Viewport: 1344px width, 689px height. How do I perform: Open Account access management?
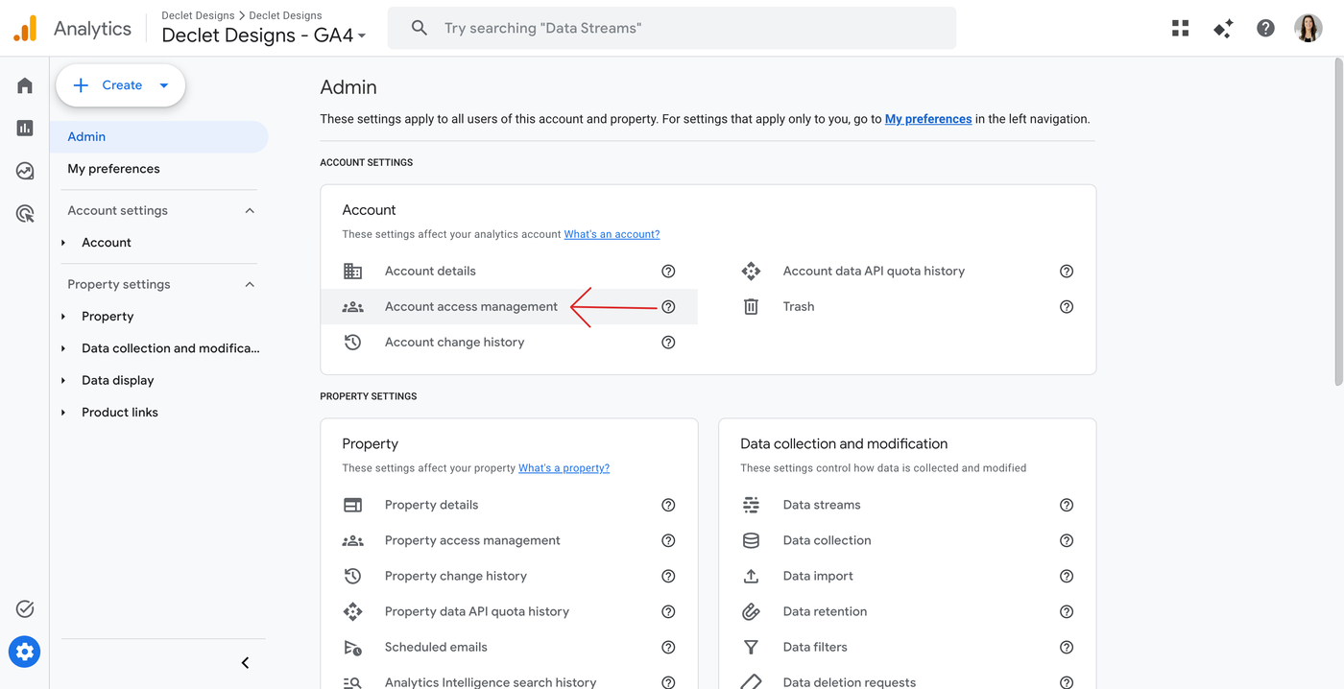(x=470, y=307)
